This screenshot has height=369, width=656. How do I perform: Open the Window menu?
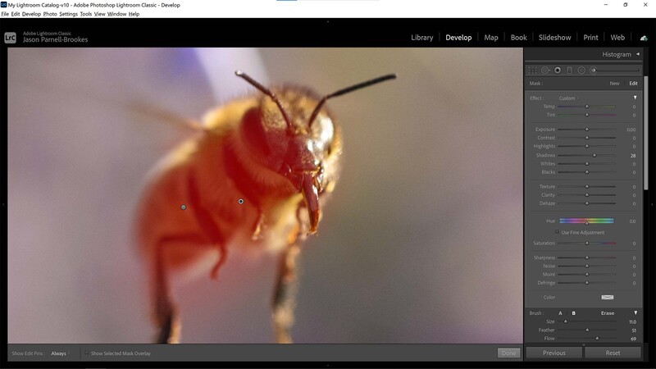[x=116, y=14]
